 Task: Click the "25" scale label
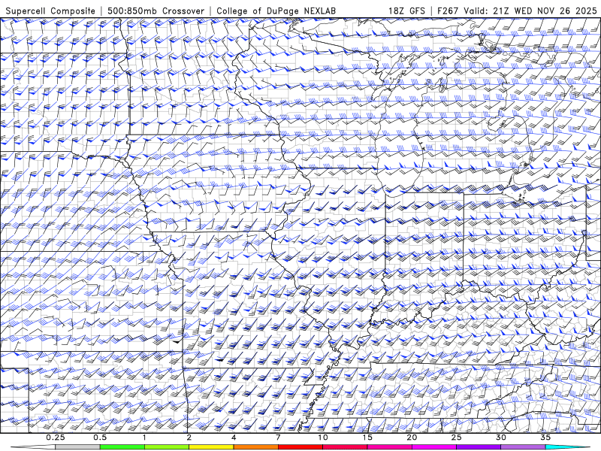click(456, 437)
